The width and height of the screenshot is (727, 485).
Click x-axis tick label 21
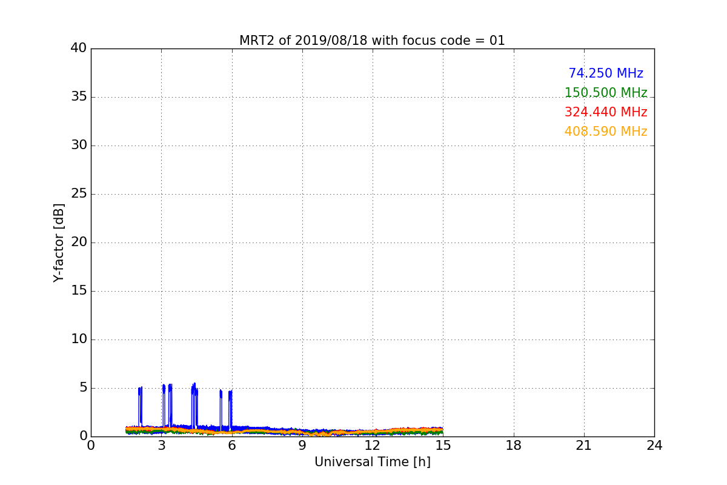(x=584, y=446)
